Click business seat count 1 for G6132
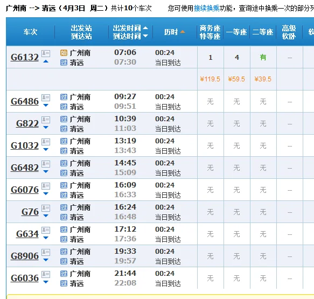The height and width of the screenshot is (299, 314). [210, 58]
